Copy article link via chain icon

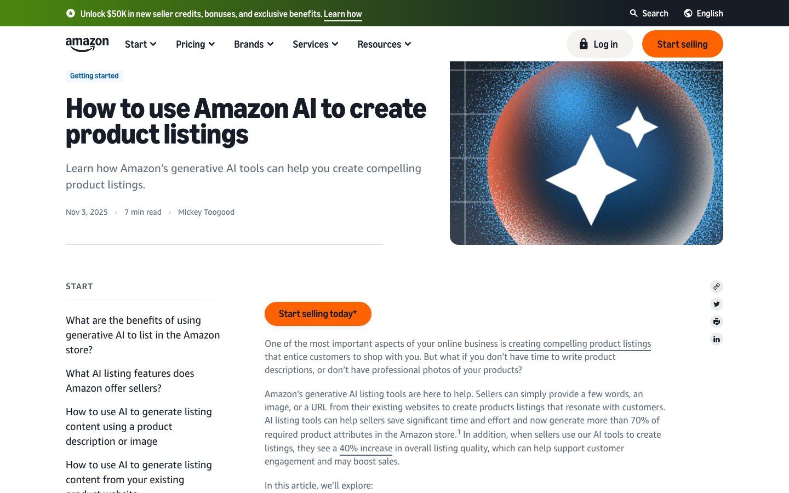[x=717, y=286]
